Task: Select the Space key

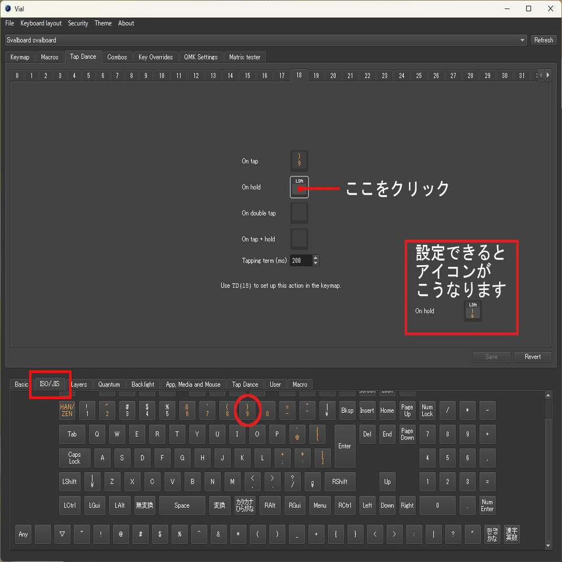Action: [x=182, y=505]
